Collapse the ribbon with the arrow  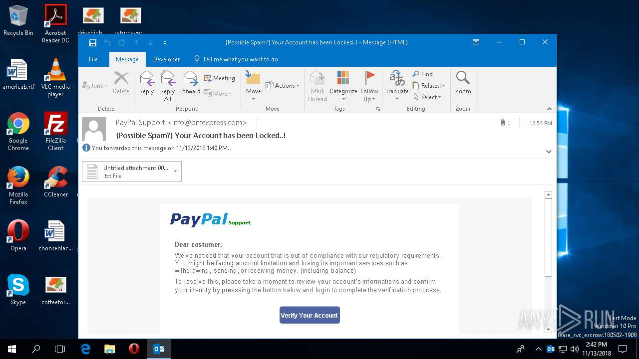pos(549,109)
